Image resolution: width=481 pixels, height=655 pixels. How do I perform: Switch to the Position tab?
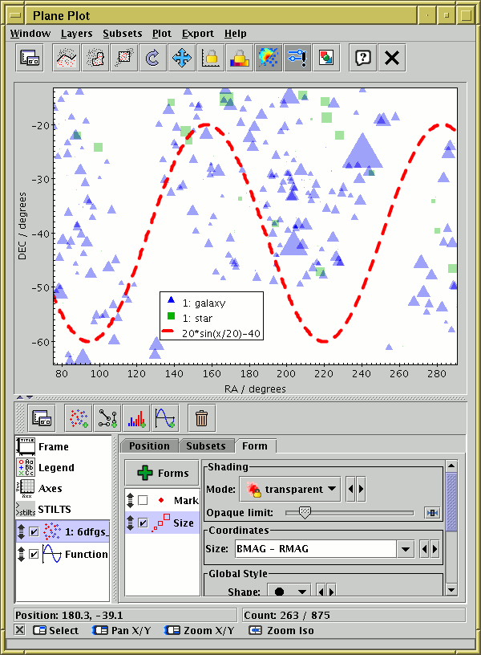(149, 446)
